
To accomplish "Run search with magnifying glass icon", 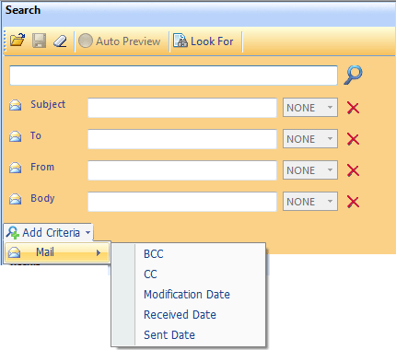I will click(353, 75).
